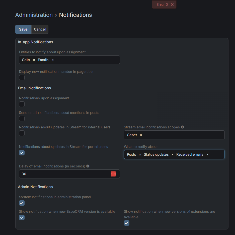Remove the Posts tag

[140, 155]
